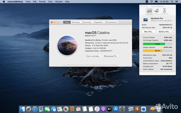Viewport: 181px width, 113px height.
Task: Click Battery temperature 25.7 °C value
Action: click(x=169, y=64)
